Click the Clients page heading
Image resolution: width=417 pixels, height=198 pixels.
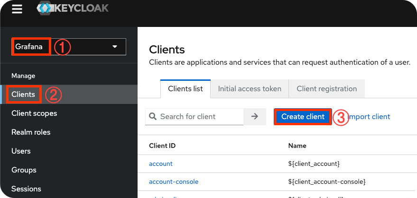pos(167,50)
